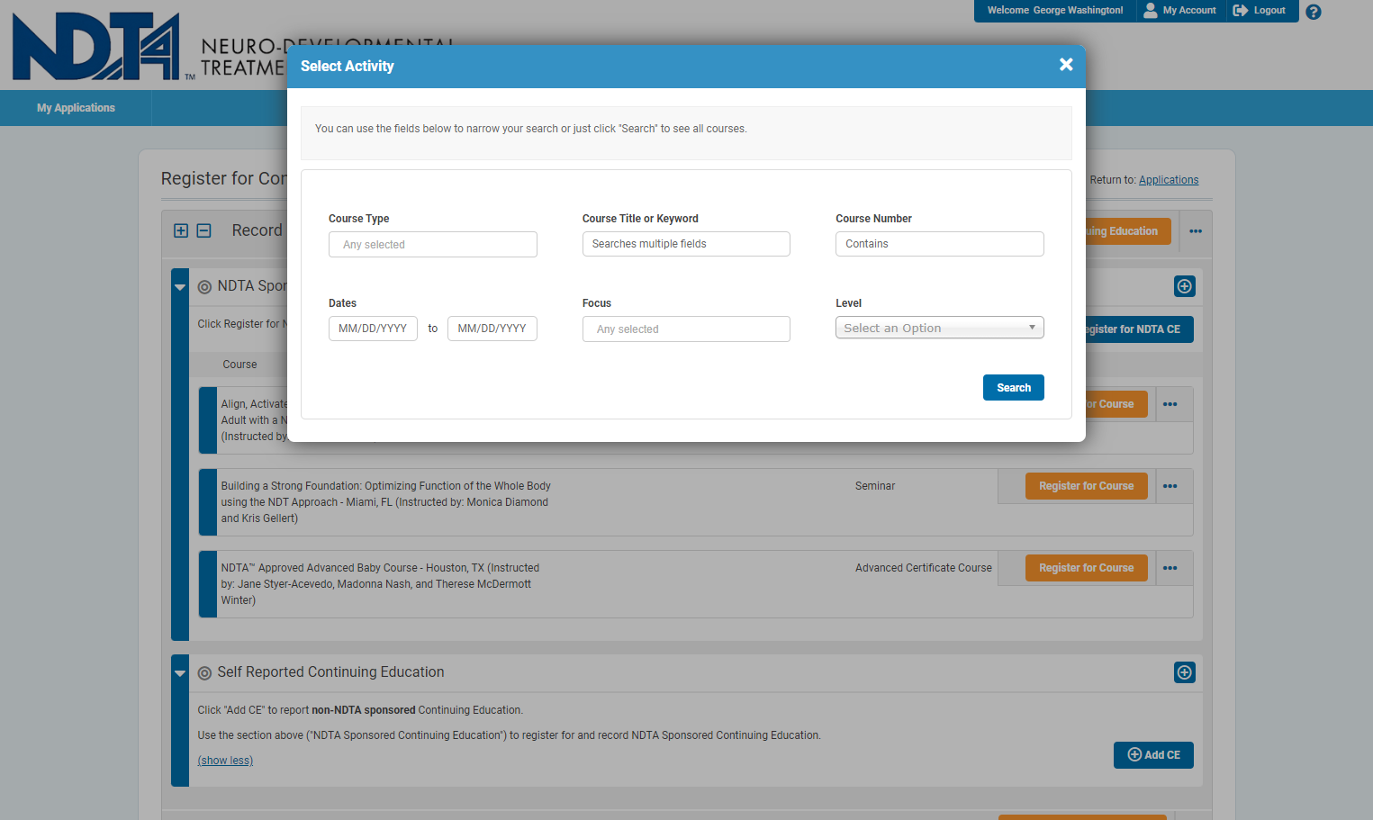Open the help question mark icon
1373x820 pixels.
point(1314,12)
